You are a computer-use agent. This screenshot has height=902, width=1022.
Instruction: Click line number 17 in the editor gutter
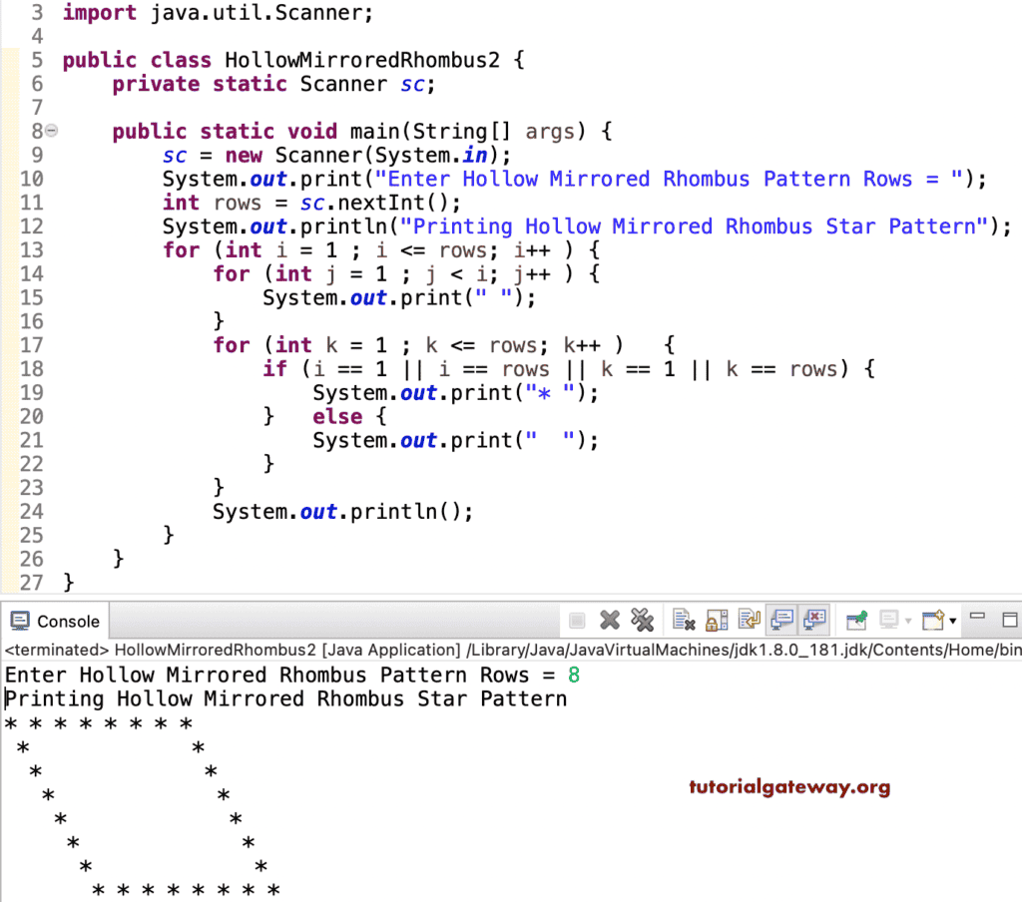[x=31, y=342]
